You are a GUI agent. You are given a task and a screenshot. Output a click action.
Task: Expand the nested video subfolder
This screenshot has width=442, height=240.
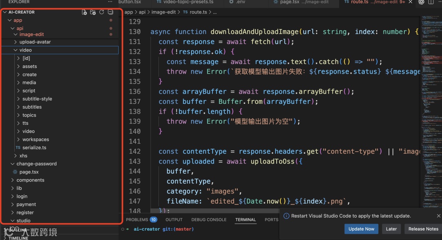[x=18, y=131]
